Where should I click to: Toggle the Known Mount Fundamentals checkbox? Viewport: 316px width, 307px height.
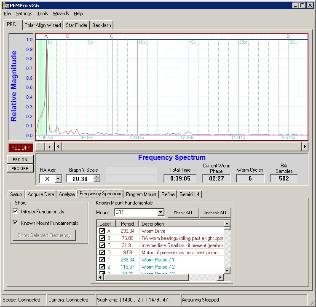[x=15, y=223]
